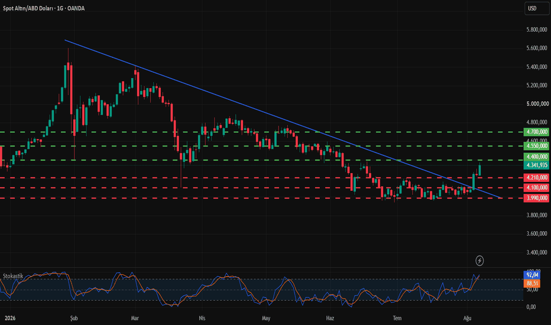Click the 2026 year label on time axis
This screenshot has width=551, height=325.
click(10, 318)
